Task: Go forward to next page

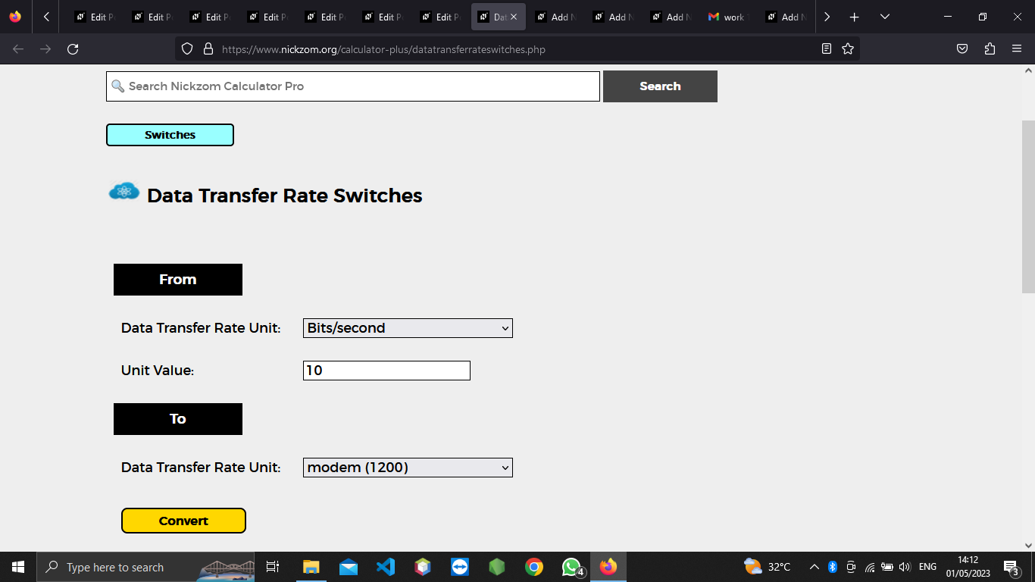Action: point(45,49)
